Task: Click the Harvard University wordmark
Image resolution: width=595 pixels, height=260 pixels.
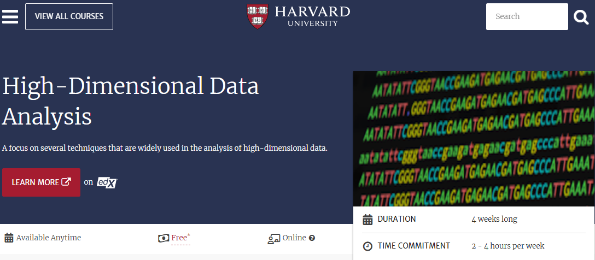Action: (312, 16)
